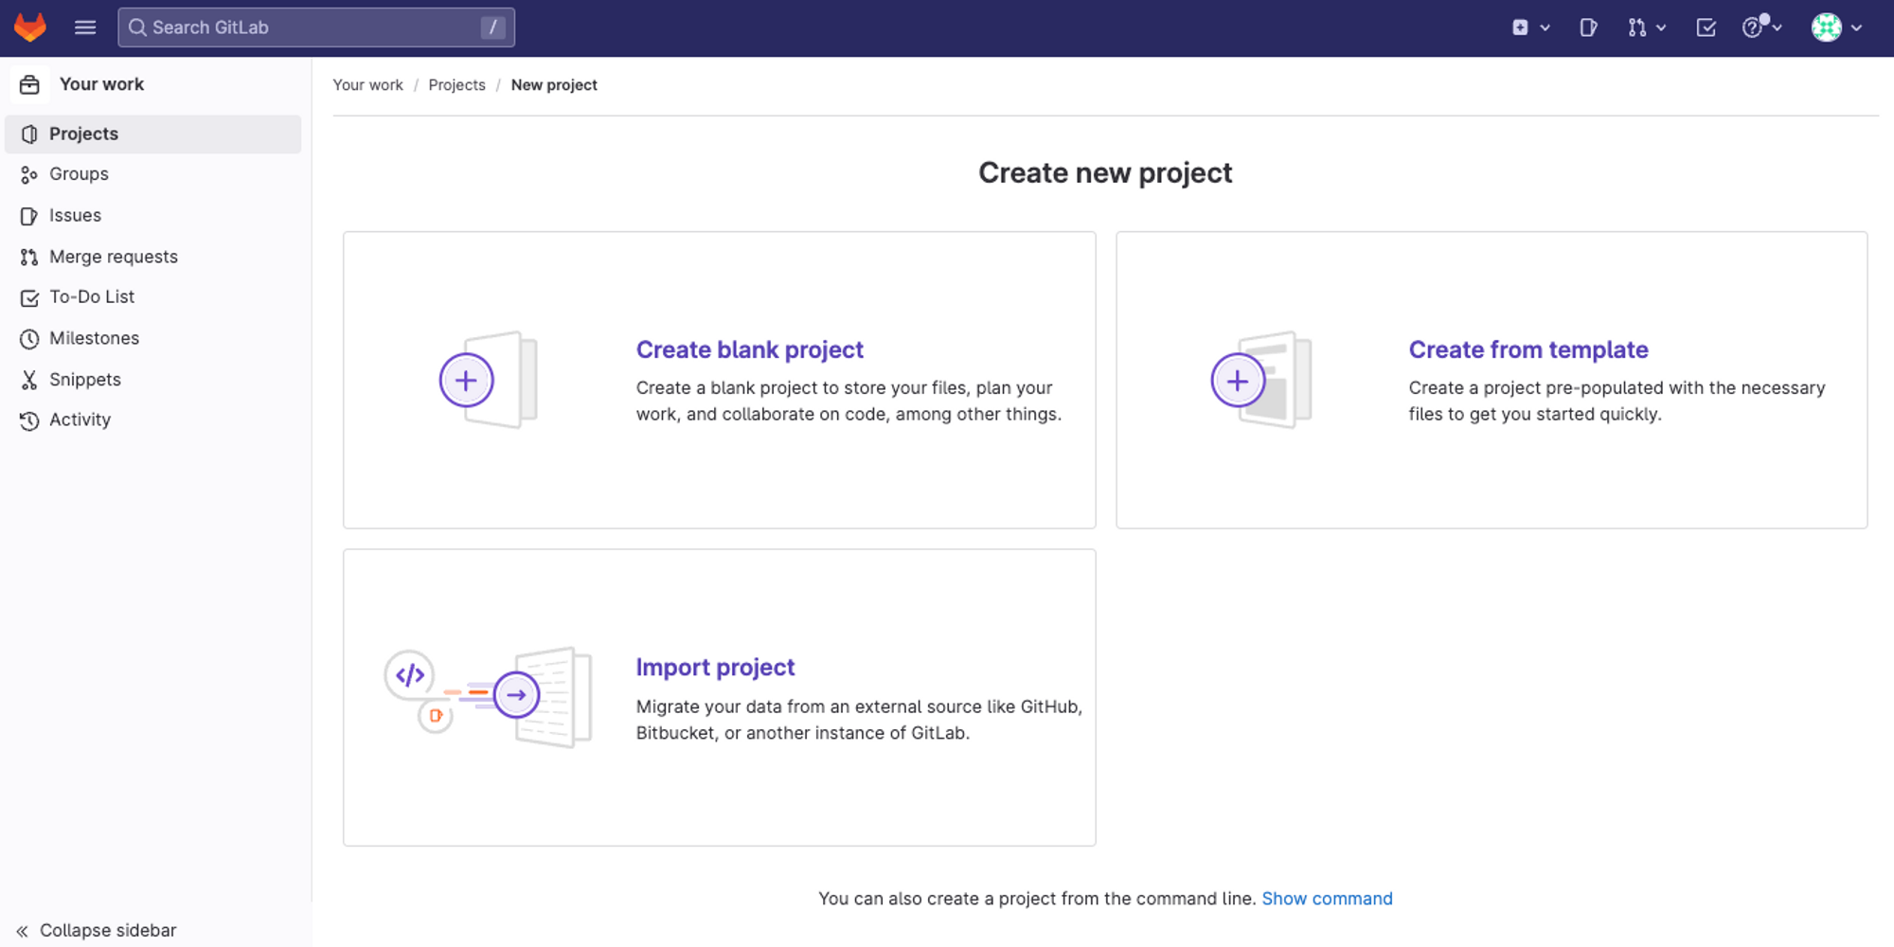Click the template plus illustration
Screen dimensions: 1894x947
pyautogui.click(x=1260, y=380)
